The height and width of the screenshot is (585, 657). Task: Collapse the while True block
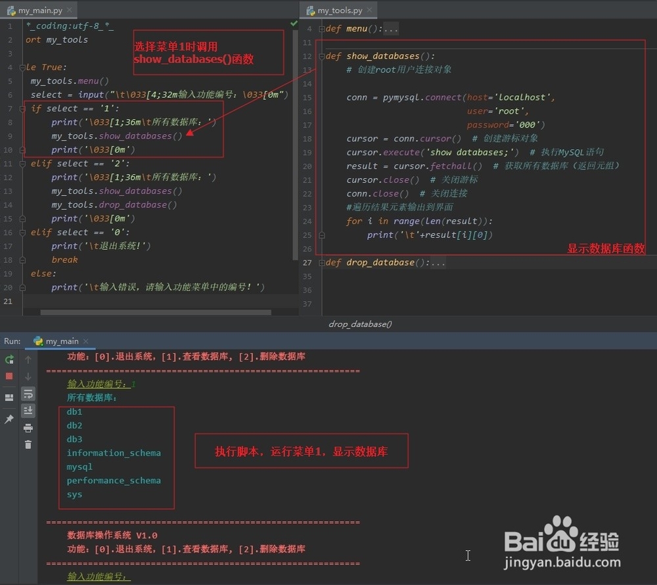coord(22,68)
